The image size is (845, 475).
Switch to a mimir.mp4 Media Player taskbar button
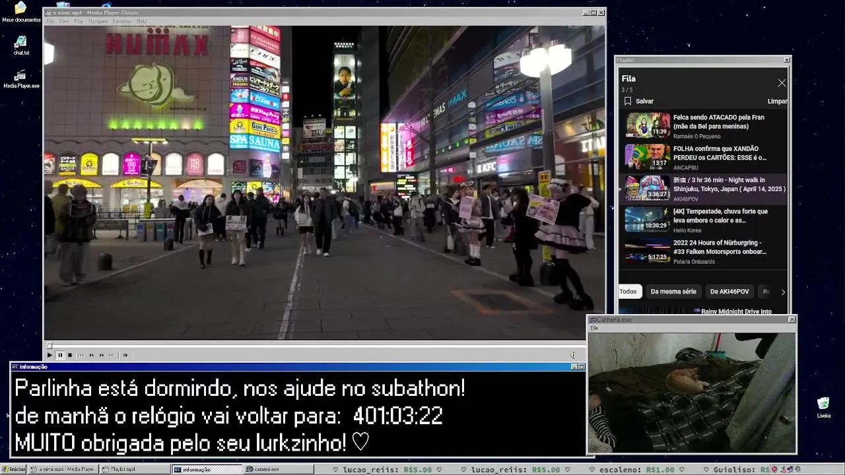point(63,469)
